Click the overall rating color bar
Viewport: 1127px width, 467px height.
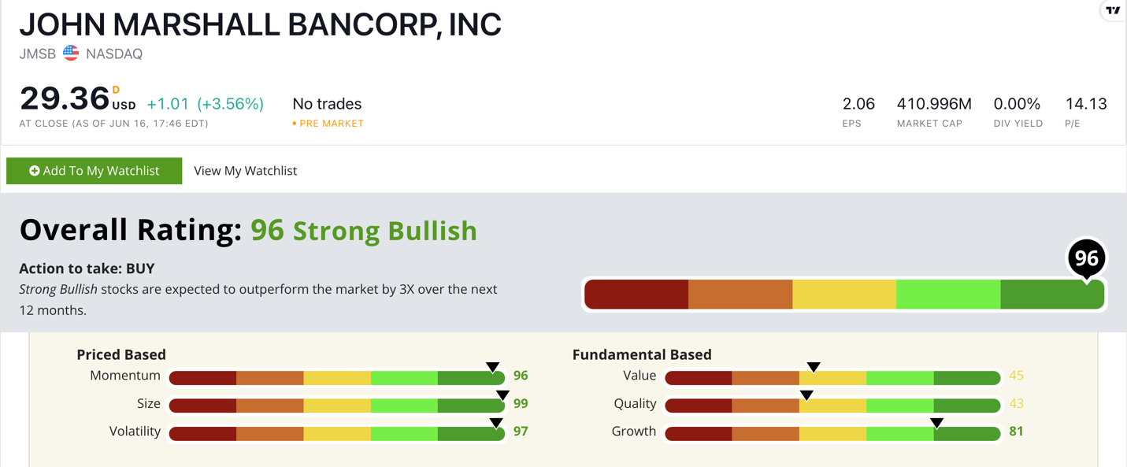click(844, 295)
